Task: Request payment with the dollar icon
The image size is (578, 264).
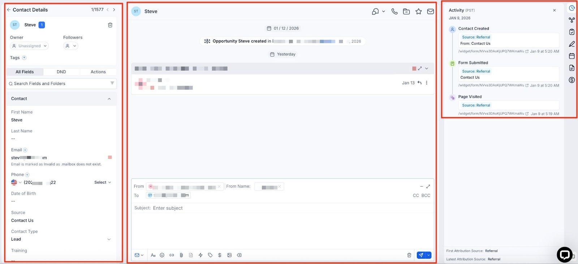Action: click(220, 255)
